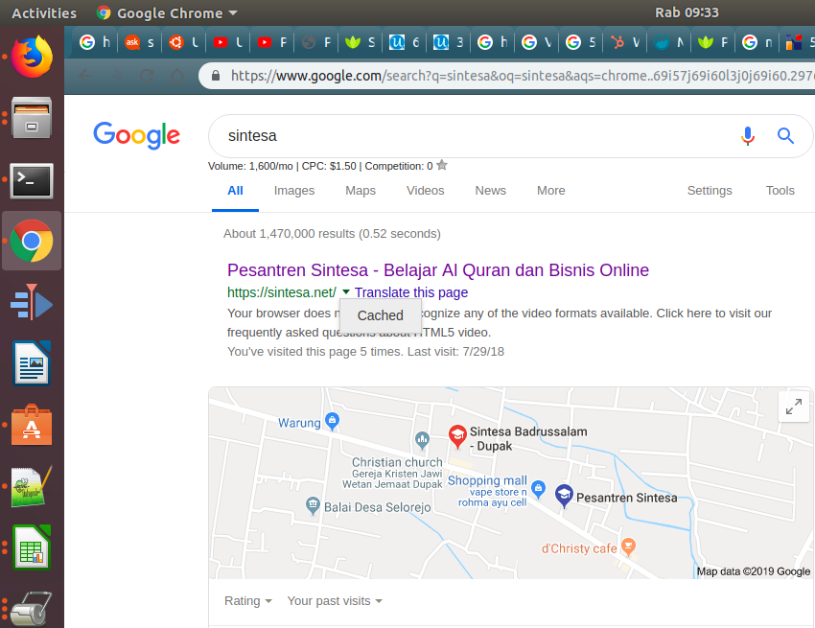Select the All results tab
The image size is (815, 628).
(x=235, y=190)
